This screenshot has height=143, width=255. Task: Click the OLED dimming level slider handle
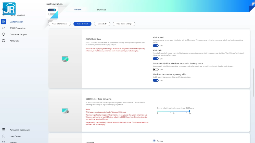coord(190,111)
